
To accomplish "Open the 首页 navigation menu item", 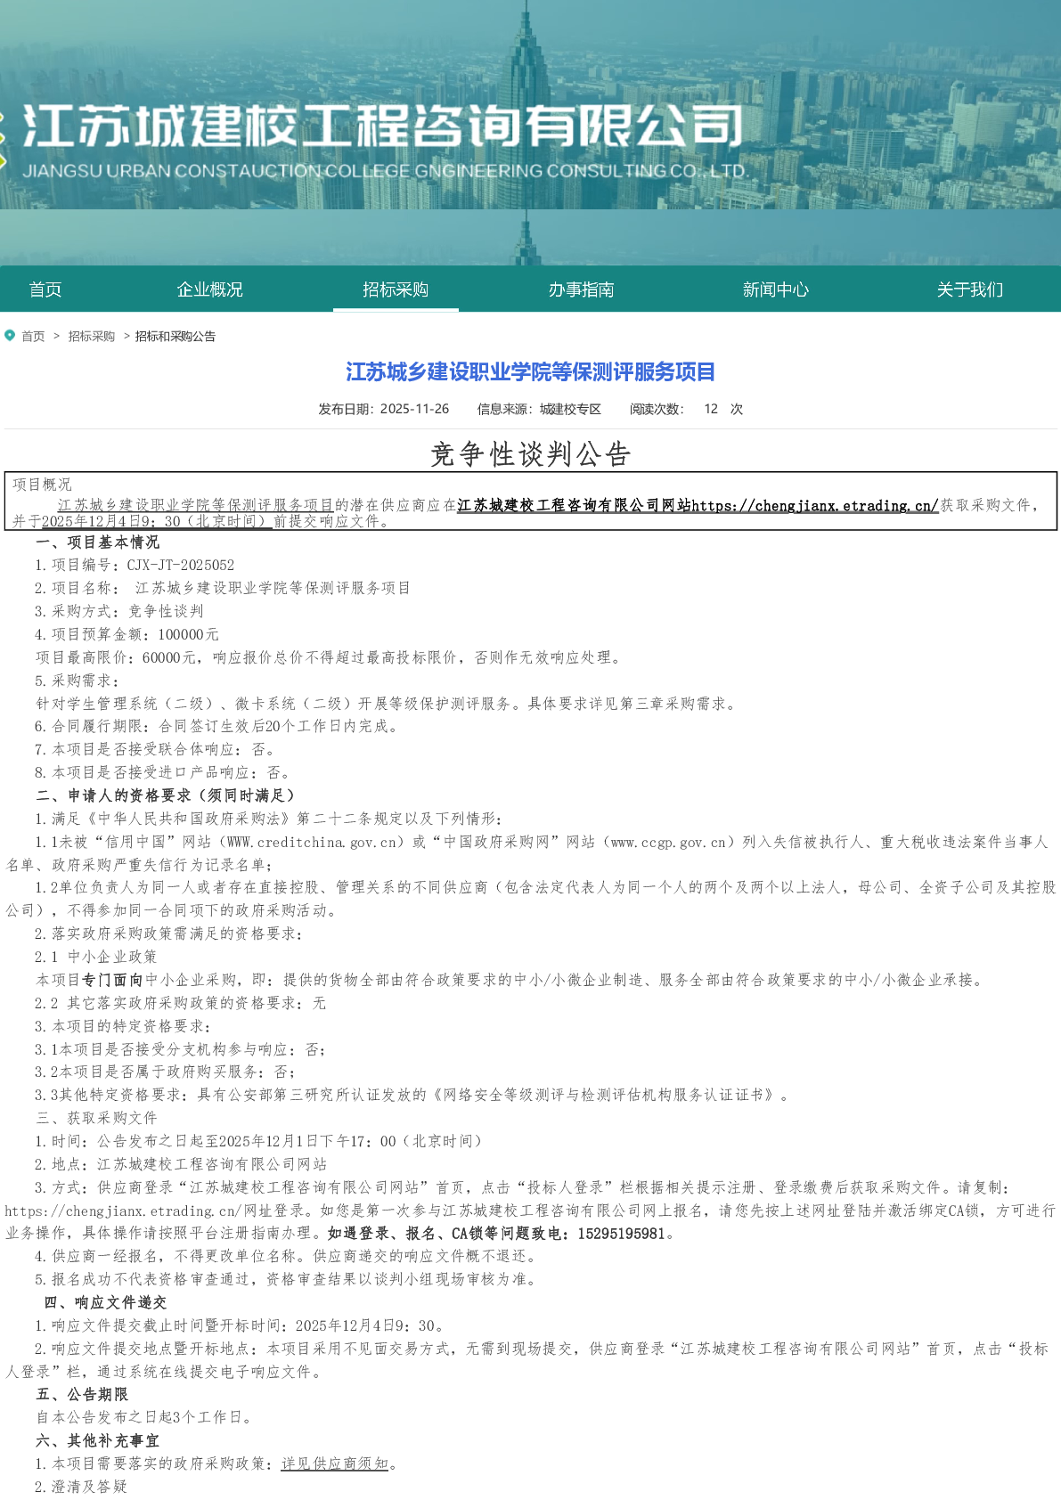I will [45, 289].
